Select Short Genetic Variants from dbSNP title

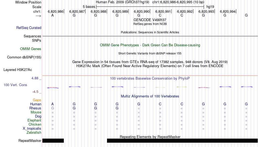click(150, 54)
